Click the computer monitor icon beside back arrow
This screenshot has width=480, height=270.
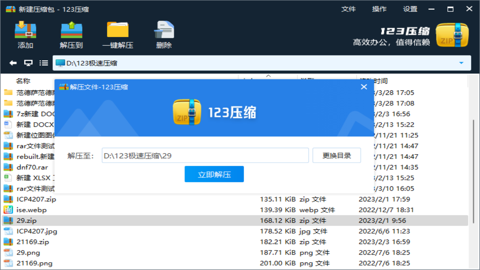(x=28, y=63)
